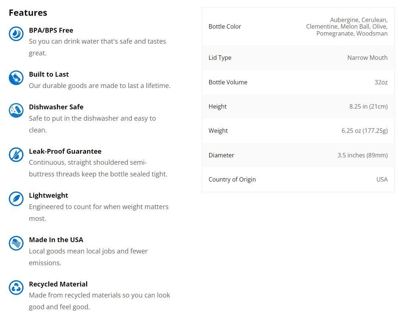Click the BPA/BPS Free water drop icon
Screen dimensions: 404x325
tap(16, 34)
